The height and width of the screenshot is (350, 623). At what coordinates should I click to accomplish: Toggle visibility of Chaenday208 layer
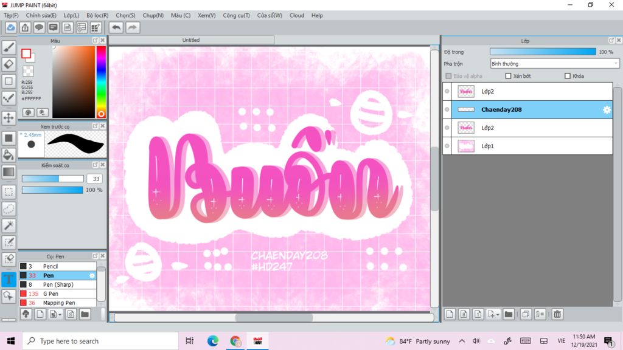point(447,109)
